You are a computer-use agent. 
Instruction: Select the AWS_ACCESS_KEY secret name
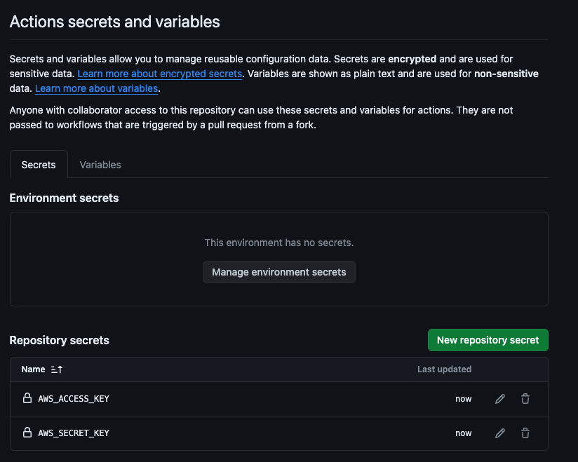(73, 398)
